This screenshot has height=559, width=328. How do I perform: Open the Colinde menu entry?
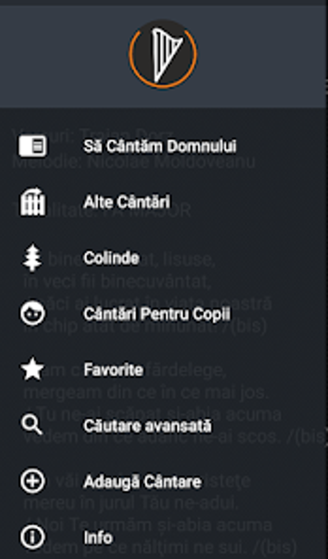[111, 258]
